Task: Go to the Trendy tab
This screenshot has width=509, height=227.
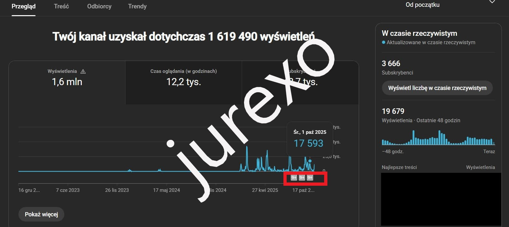Action: point(137,6)
